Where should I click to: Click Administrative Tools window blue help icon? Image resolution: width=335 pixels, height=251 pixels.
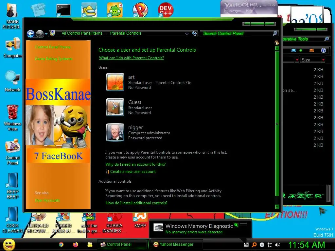tap(324, 50)
